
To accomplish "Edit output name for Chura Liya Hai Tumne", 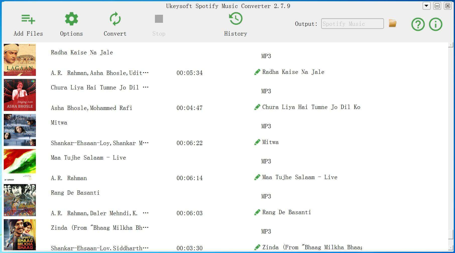I will tap(257, 107).
